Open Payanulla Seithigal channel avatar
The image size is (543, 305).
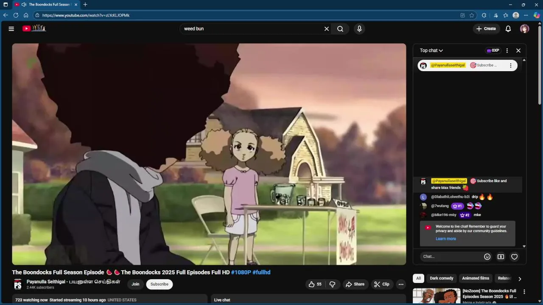18,284
